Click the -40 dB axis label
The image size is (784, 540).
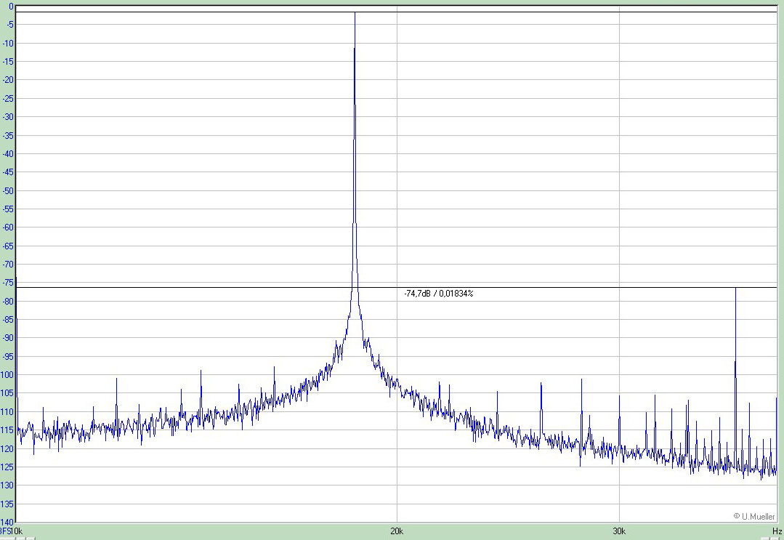pos(9,154)
